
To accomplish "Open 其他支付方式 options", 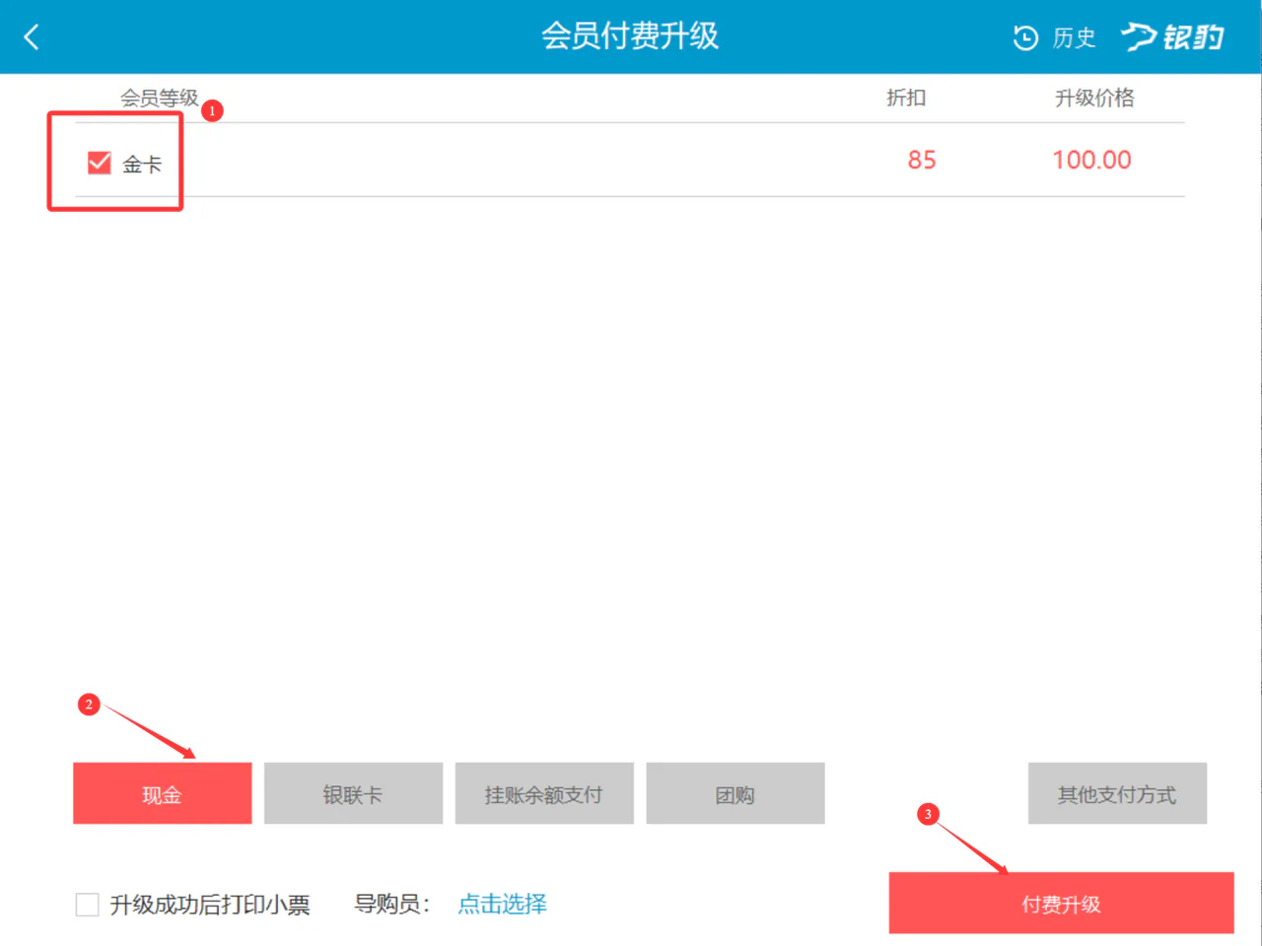I will (x=1117, y=793).
